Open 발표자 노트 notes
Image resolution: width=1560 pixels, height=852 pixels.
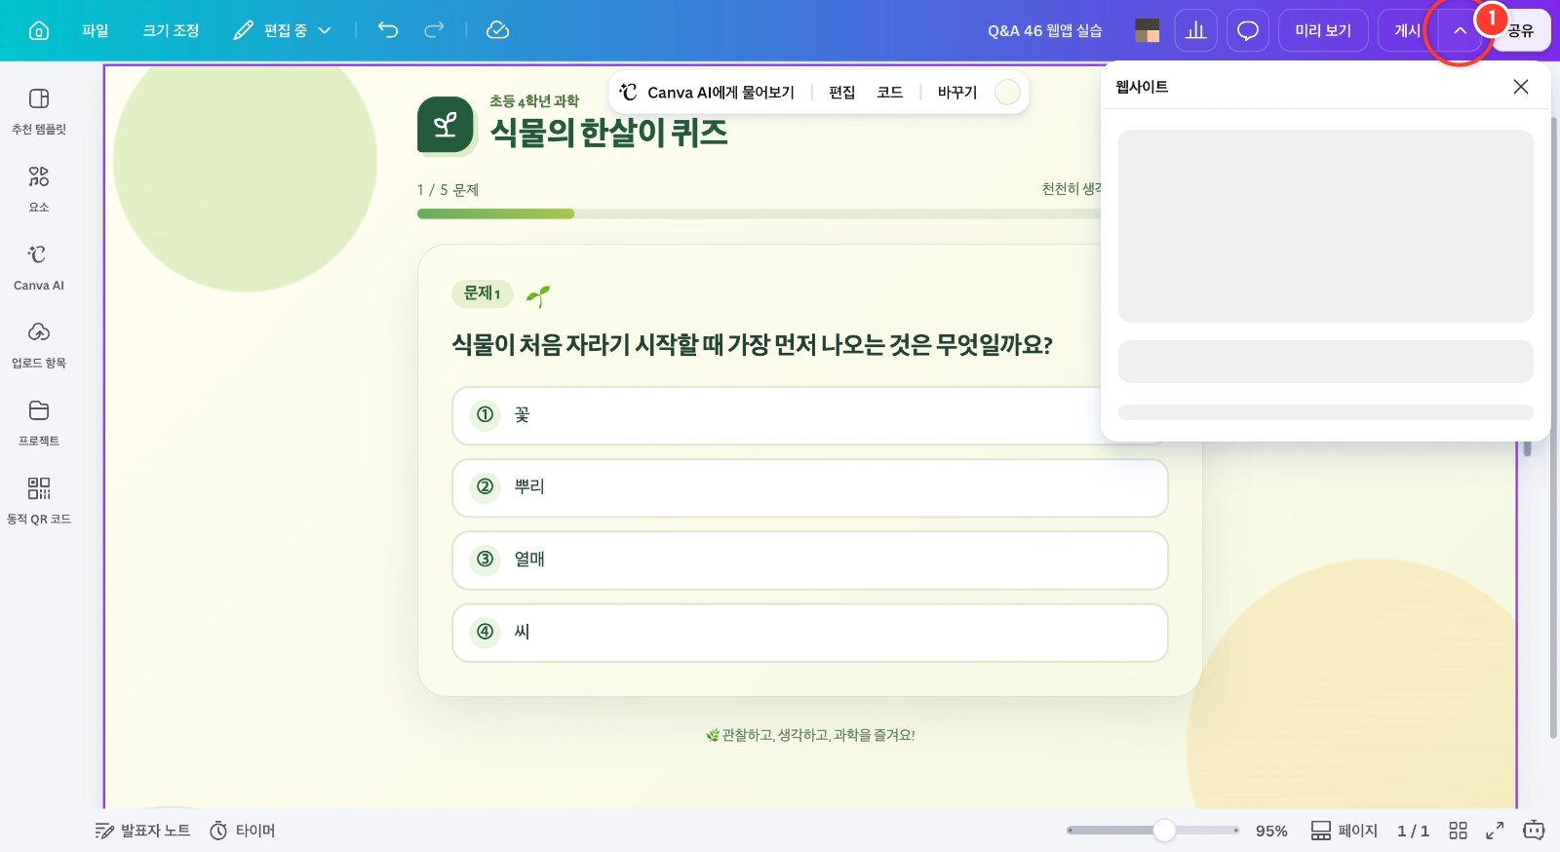tap(142, 831)
